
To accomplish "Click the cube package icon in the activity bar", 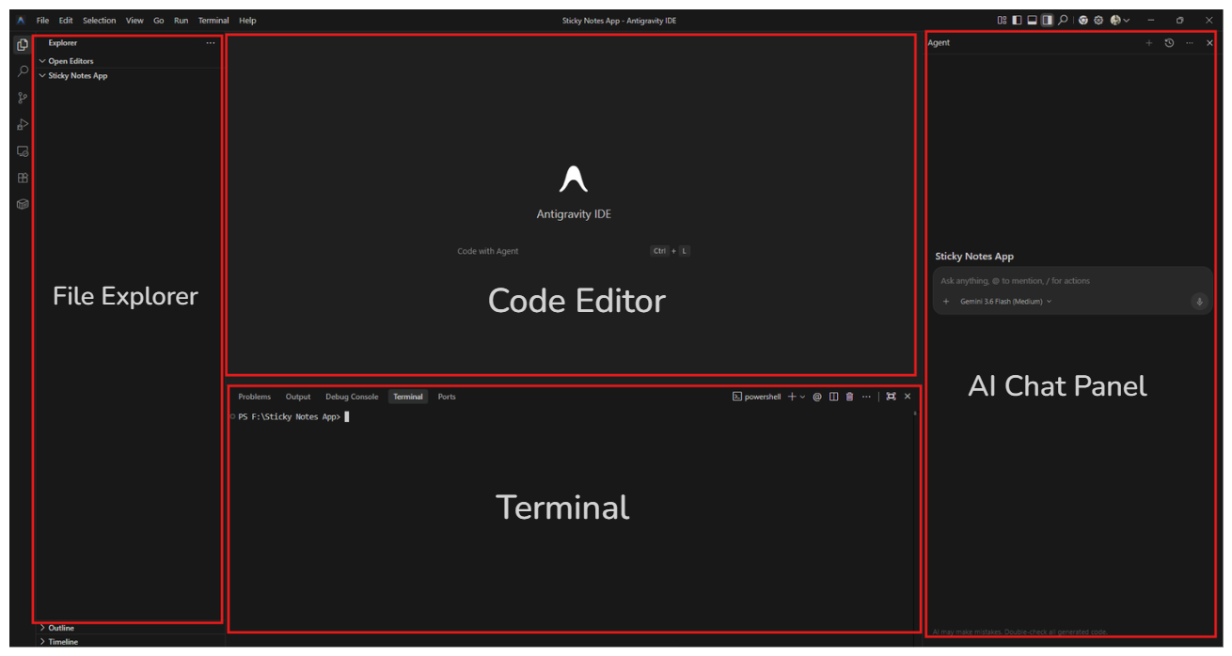I will click(x=23, y=204).
